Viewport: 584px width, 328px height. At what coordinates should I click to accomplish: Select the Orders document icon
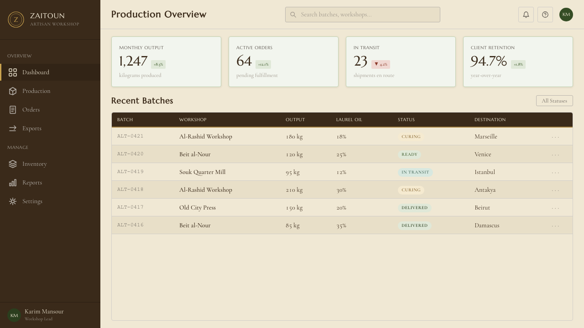[x=13, y=110]
